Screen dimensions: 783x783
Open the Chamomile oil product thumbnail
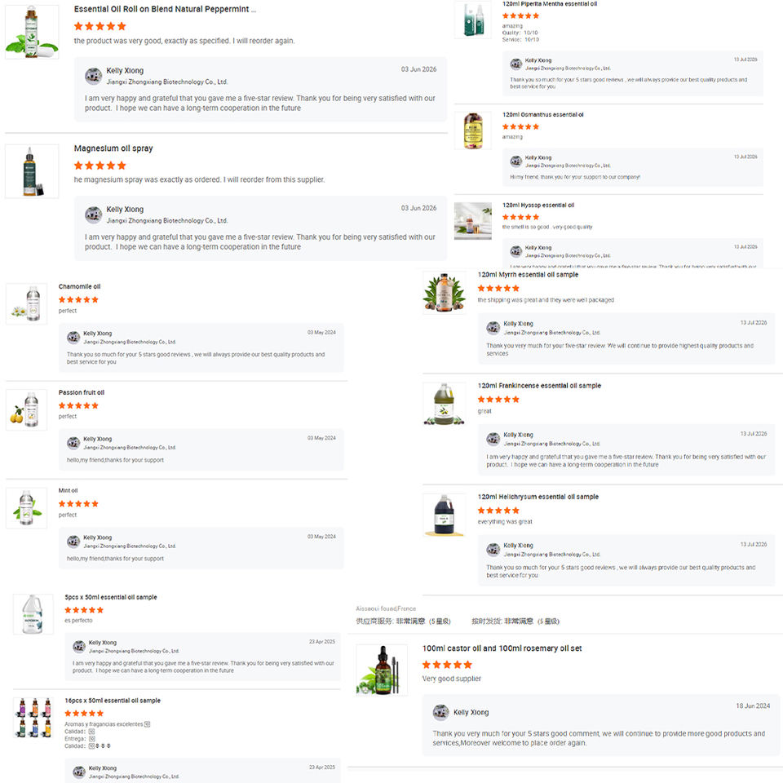pos(26,303)
